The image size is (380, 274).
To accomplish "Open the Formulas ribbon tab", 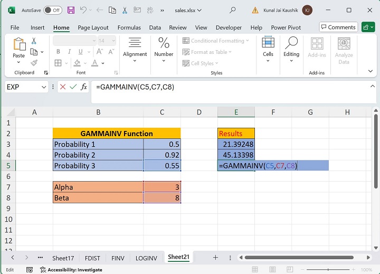I will pyautogui.click(x=129, y=27).
